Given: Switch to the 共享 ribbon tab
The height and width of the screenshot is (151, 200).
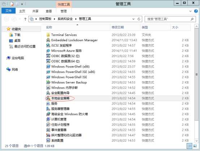Looking at the screenshot, I should coord(35,11).
